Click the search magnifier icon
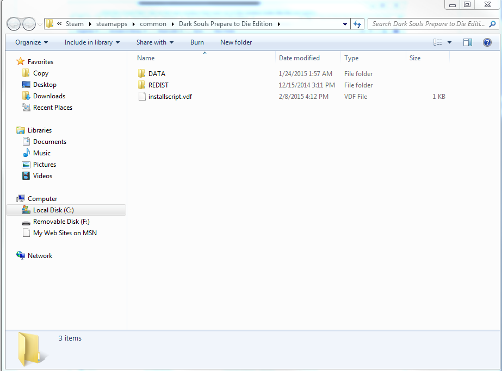This screenshot has height=371, width=502. pos(493,24)
